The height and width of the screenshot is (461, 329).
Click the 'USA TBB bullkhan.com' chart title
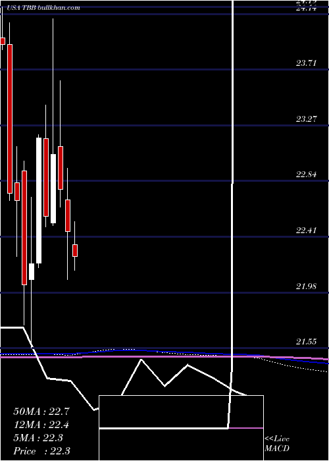(x=43, y=8)
